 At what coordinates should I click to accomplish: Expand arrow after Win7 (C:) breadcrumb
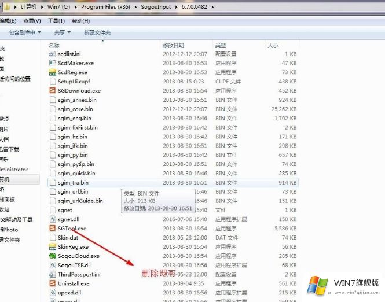[x=76, y=7]
